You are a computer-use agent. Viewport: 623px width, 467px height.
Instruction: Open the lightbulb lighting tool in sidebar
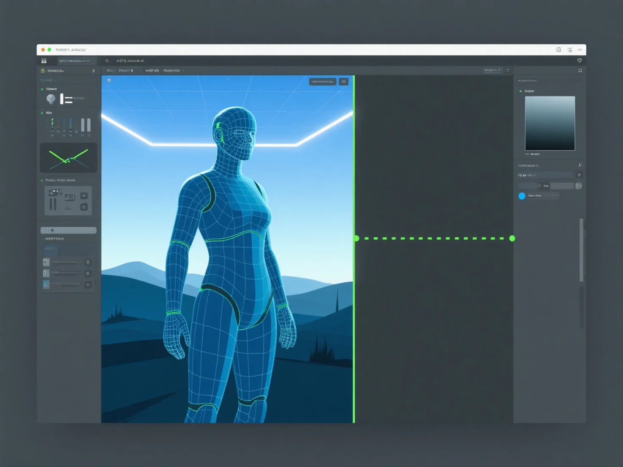point(51,98)
